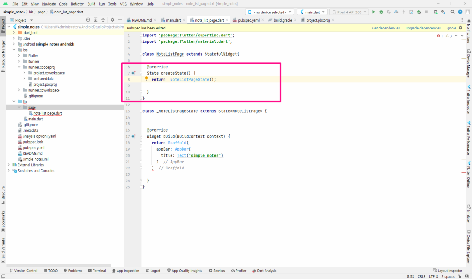Toggle the Project tool window stripe button

coord(3,26)
